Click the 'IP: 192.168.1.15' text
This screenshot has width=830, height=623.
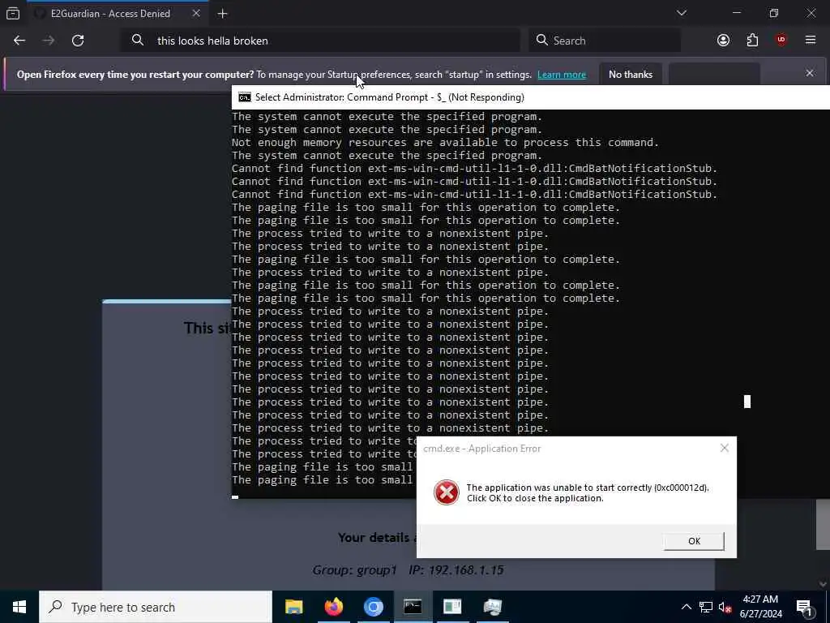coord(456,570)
